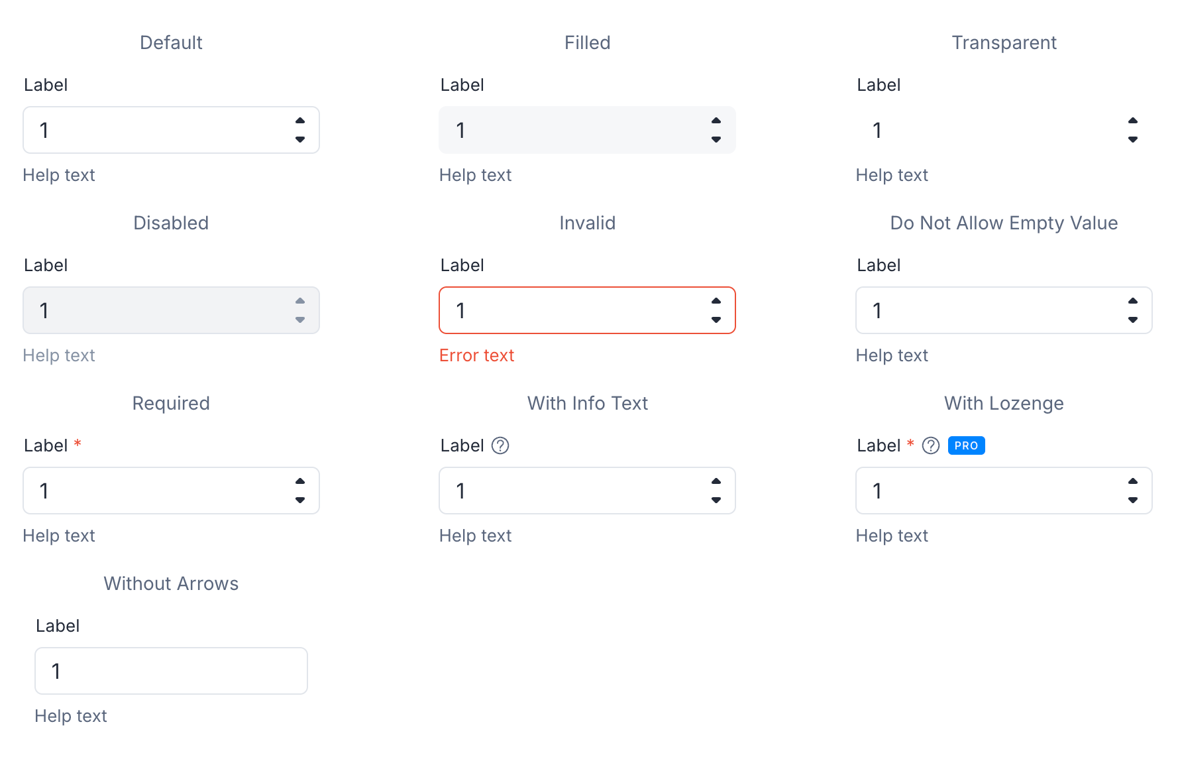Decrease the With Lozenge input value
1178x765 pixels.
coord(1133,500)
